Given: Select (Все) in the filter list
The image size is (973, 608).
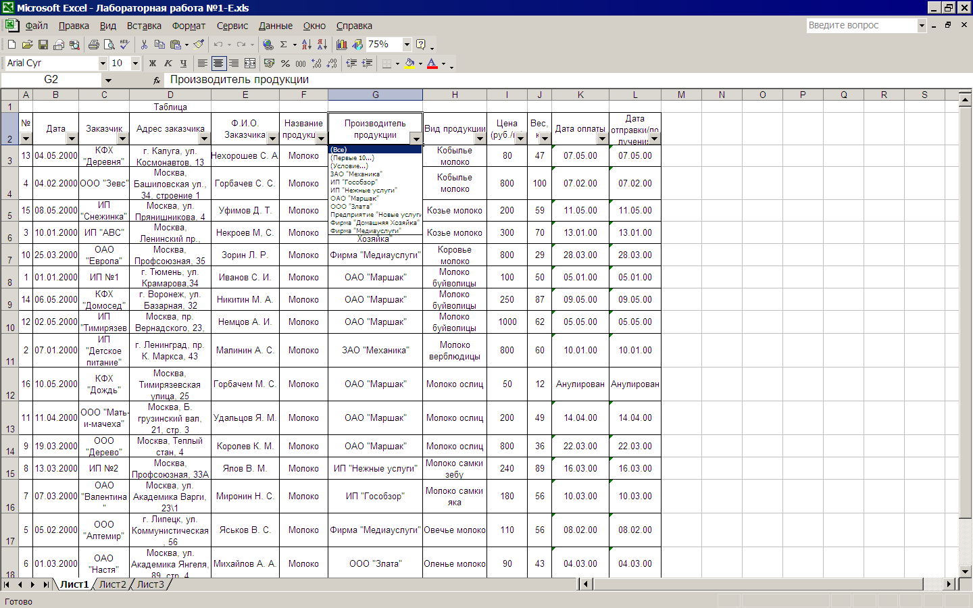Looking at the screenshot, I should (x=375, y=149).
